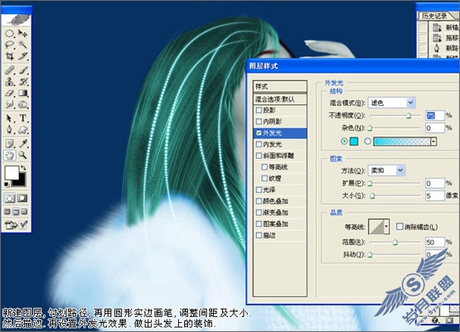The width and height of the screenshot is (460, 332).
Task: Reset default foreground and background colors
Action: (7, 185)
